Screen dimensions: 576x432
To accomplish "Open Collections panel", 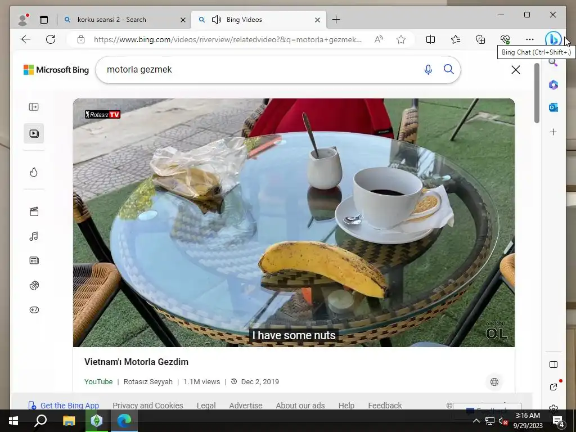I will [480, 39].
